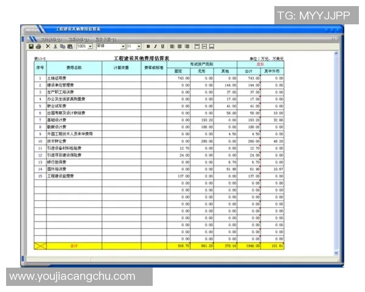Click the yellow 合计 total row label
The image size is (365, 292).
(74, 246)
